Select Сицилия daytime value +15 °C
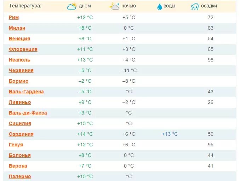This screenshot has width=240, height=181. point(85,123)
